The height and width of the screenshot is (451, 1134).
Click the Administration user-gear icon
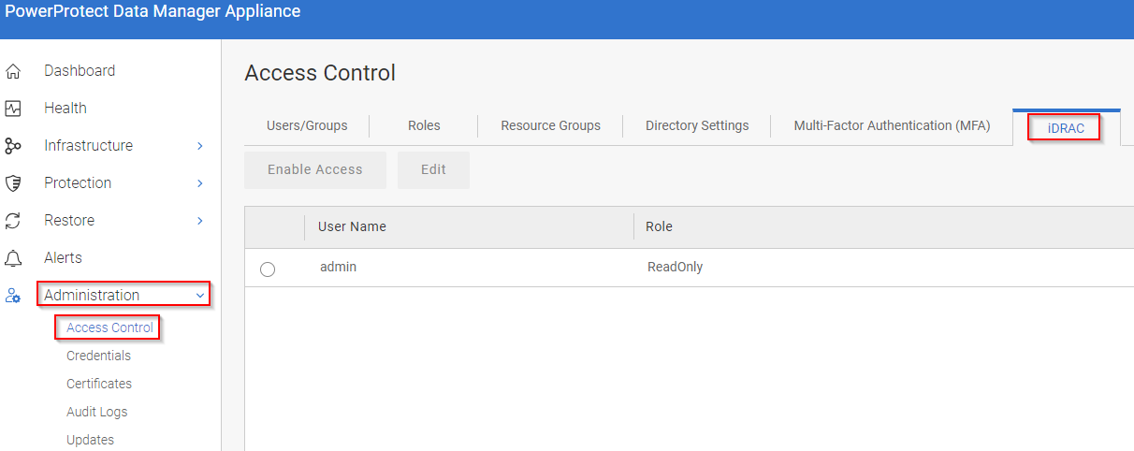tap(13, 296)
